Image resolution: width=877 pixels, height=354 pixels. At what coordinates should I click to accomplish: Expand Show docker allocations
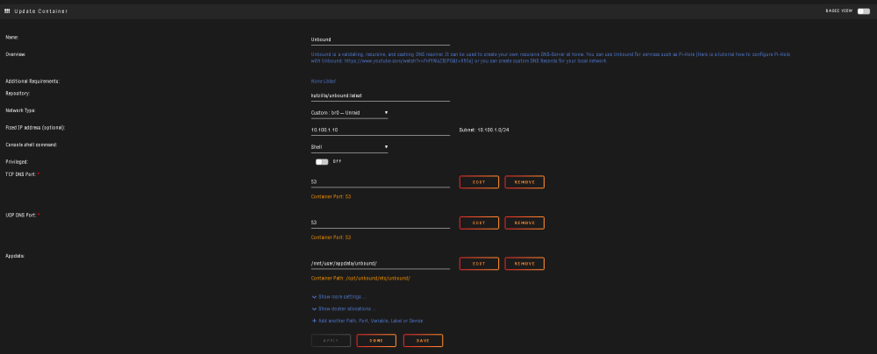(x=344, y=308)
